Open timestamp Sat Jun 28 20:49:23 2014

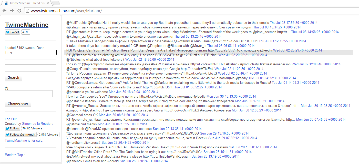(x=126, y=142)
